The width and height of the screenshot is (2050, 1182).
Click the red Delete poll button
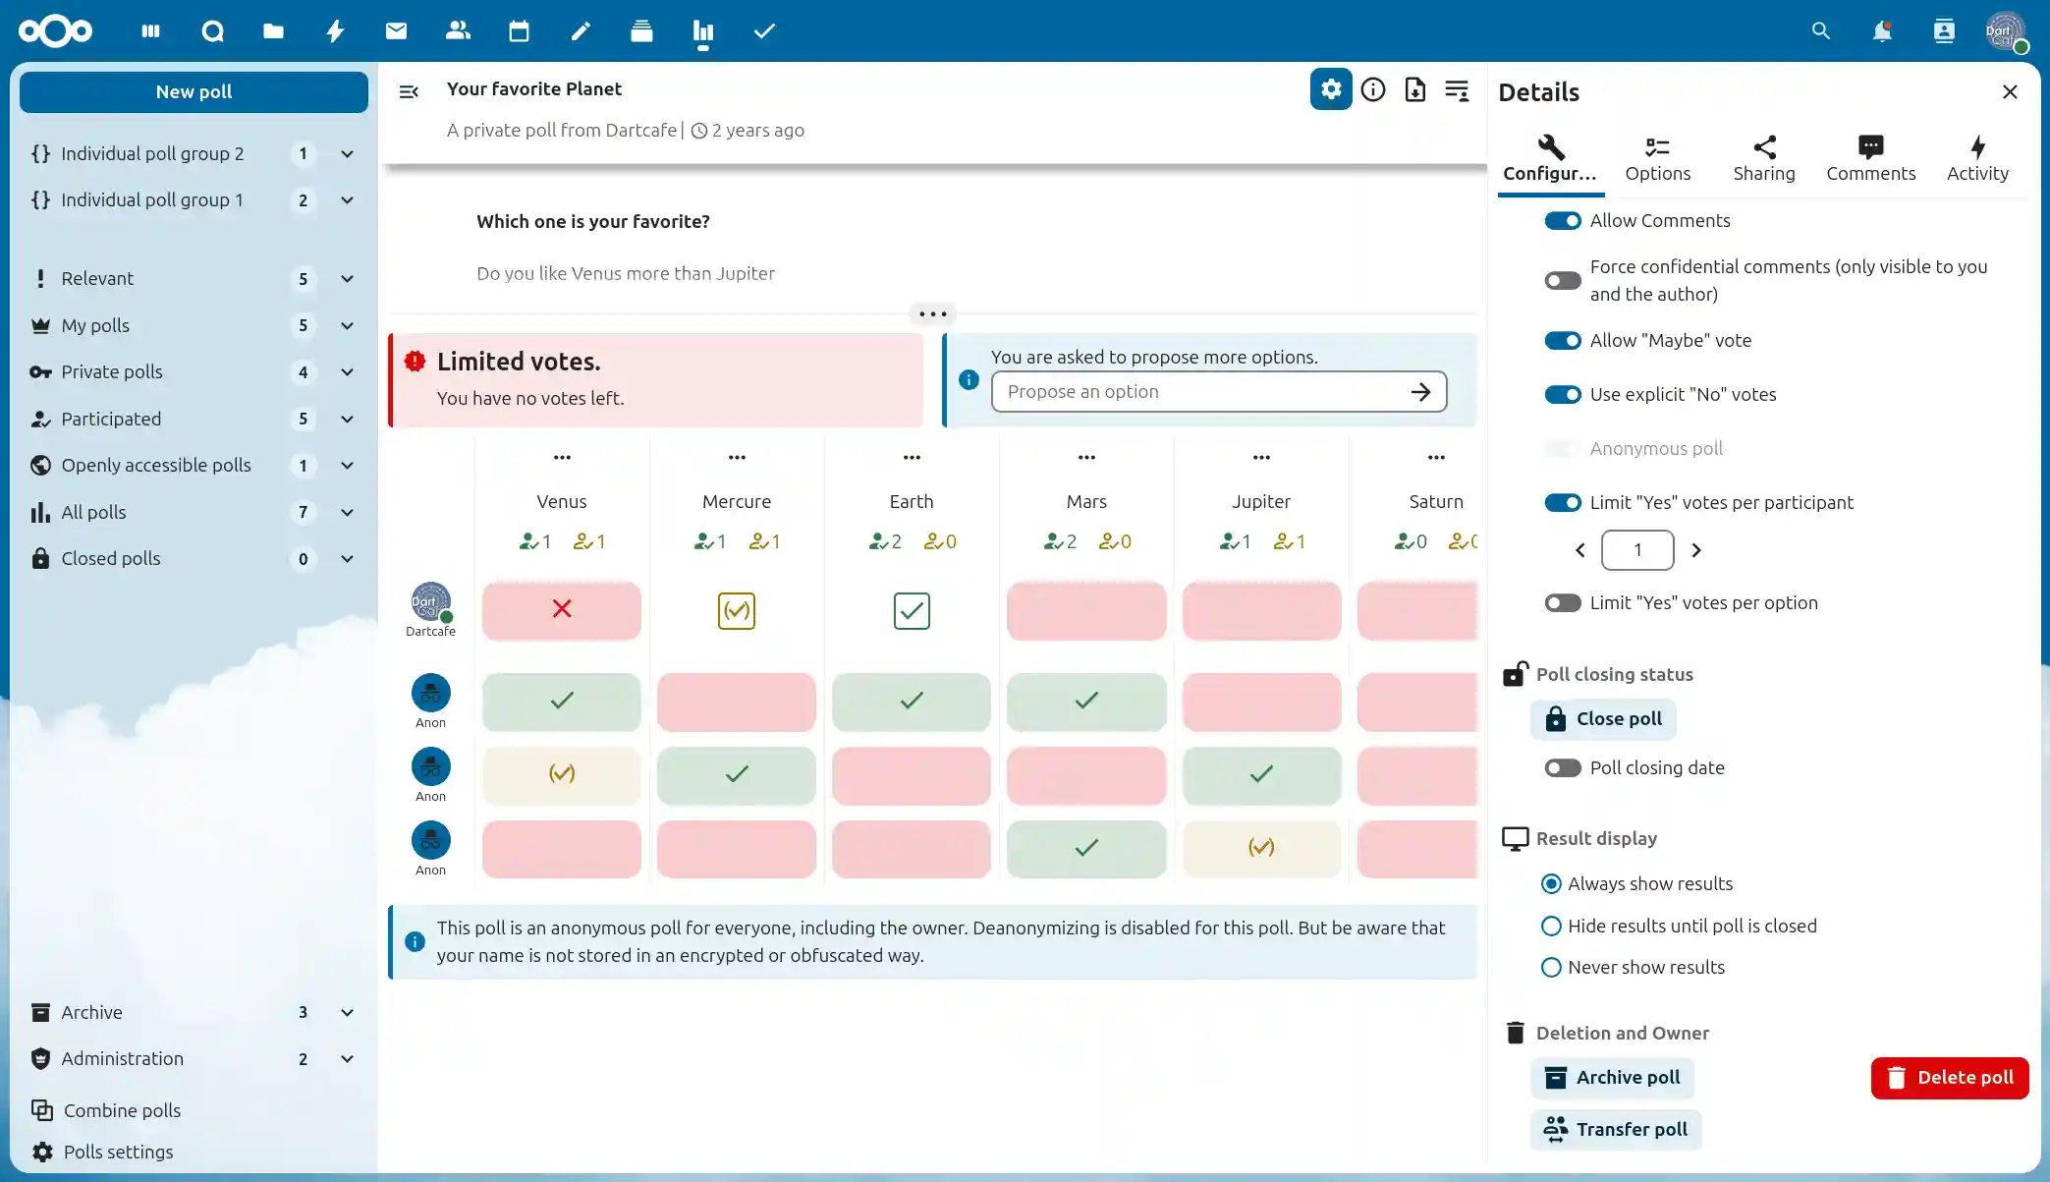point(1949,1078)
